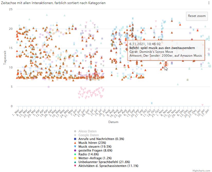The image size is (212, 172).
Task: Click the tooltip line 'Gerät: Dominik's Sonos Move'
Action: click(x=151, y=52)
